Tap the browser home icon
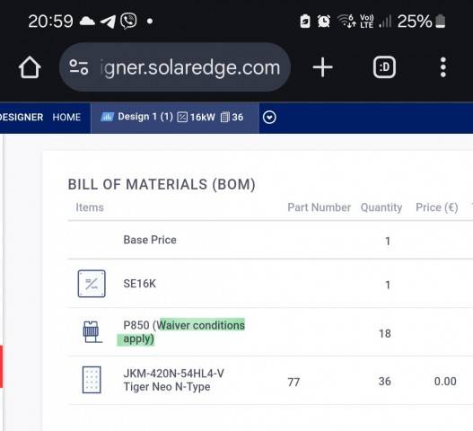 point(30,67)
